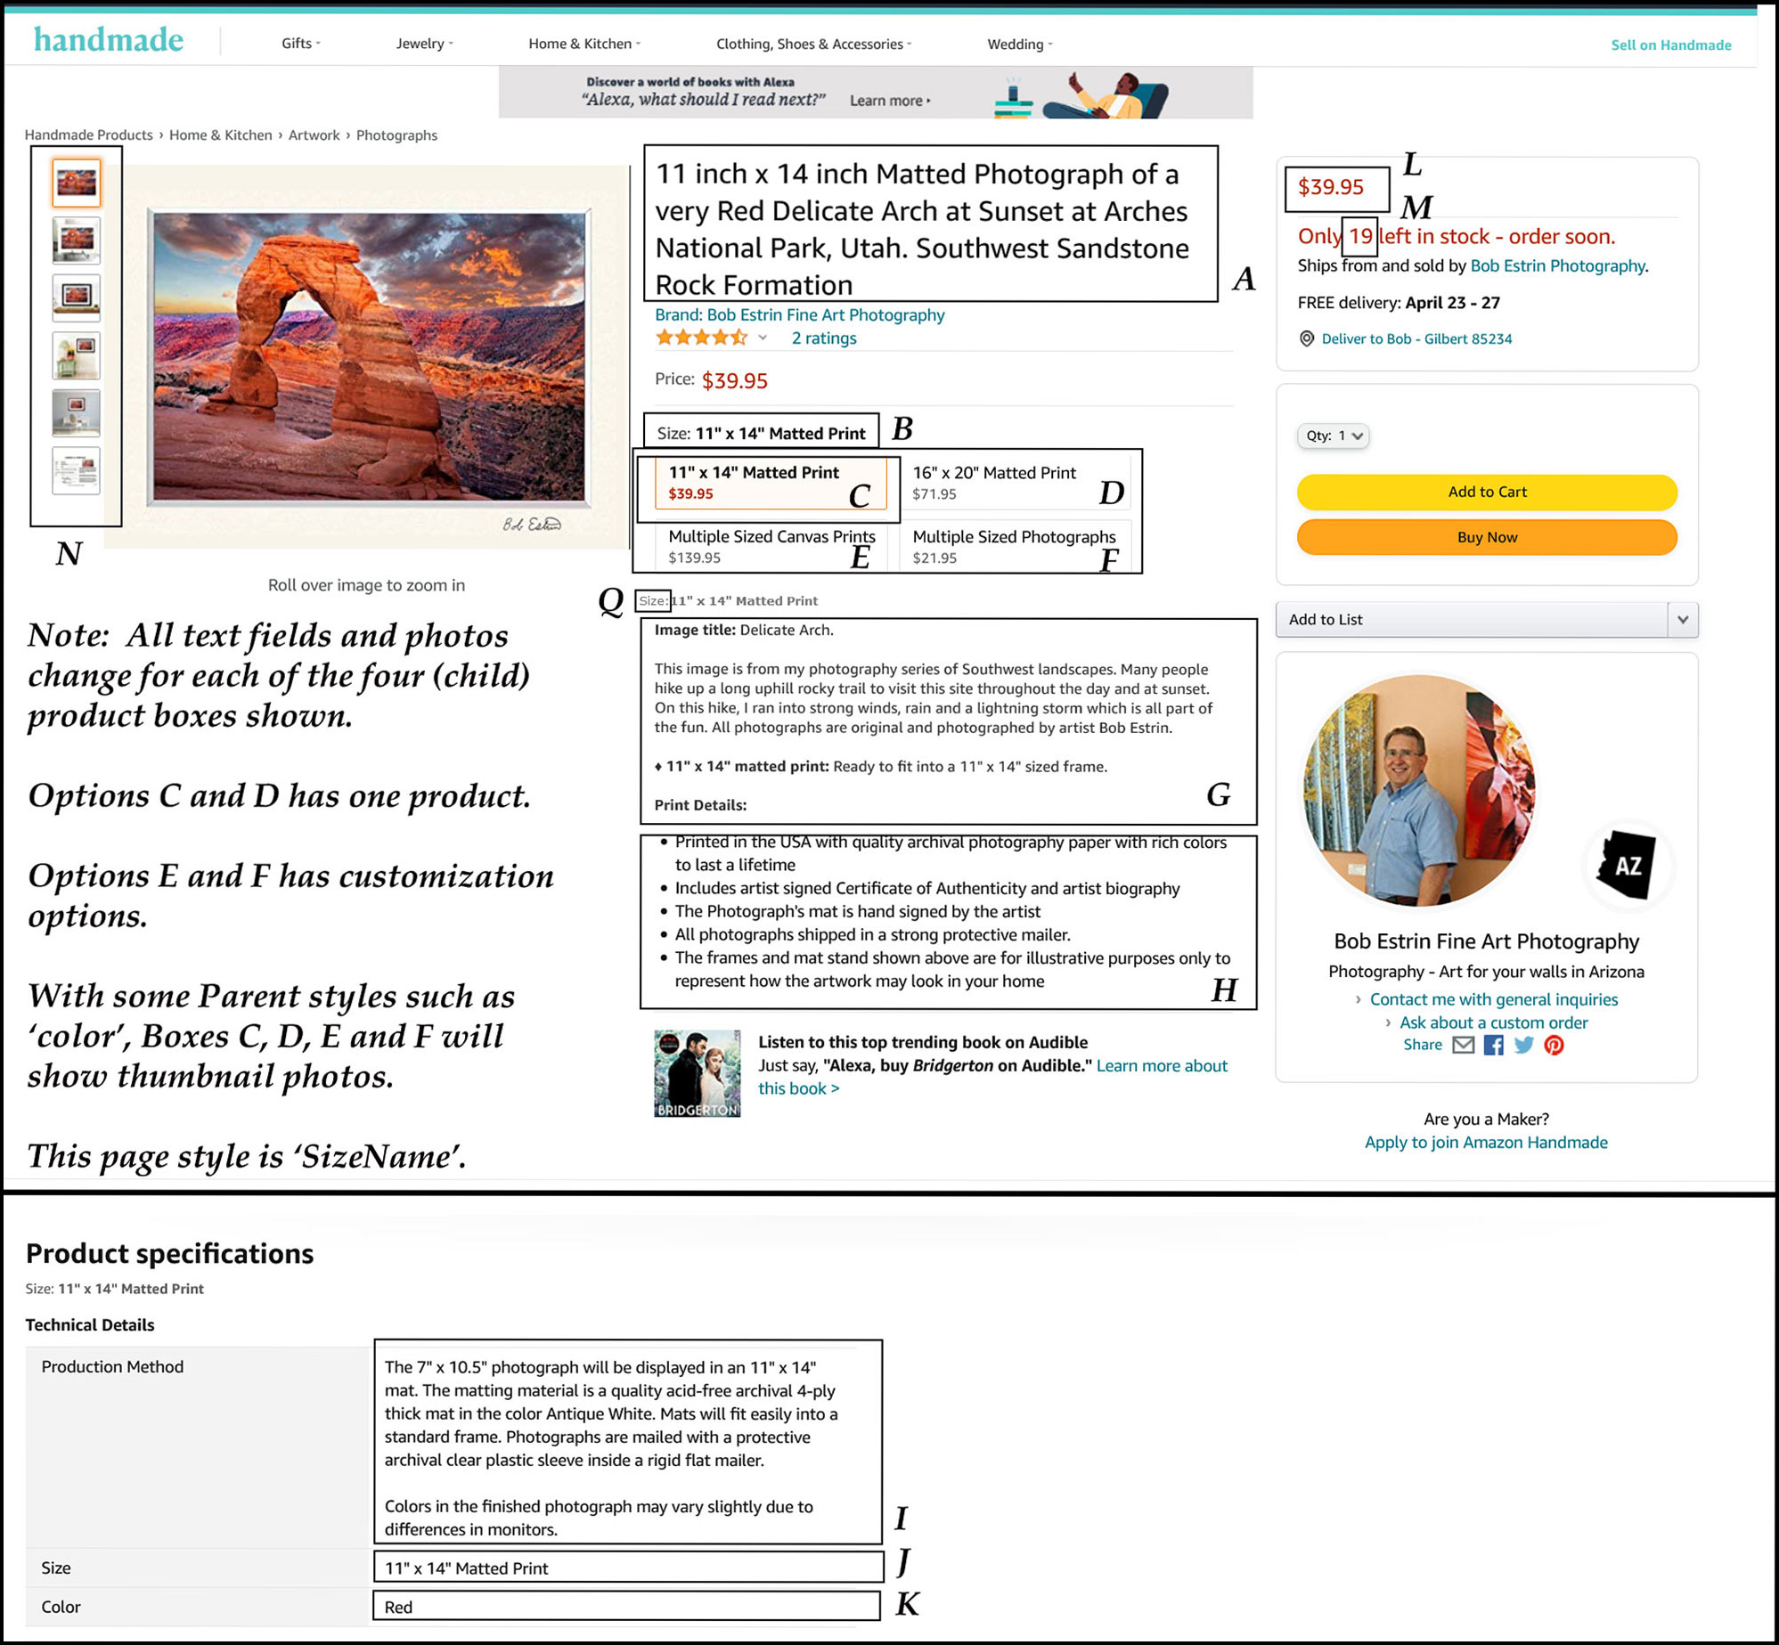Open the Jewelry menu
This screenshot has width=1779, height=1645.
pos(424,44)
